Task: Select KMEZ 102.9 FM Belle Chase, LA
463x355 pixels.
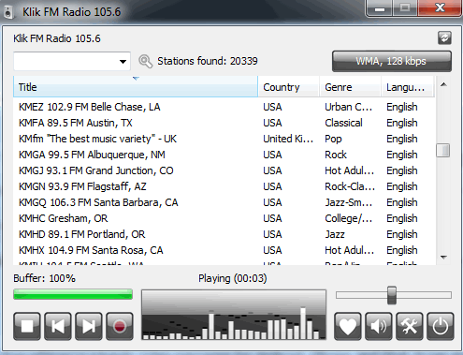Action: point(224,107)
